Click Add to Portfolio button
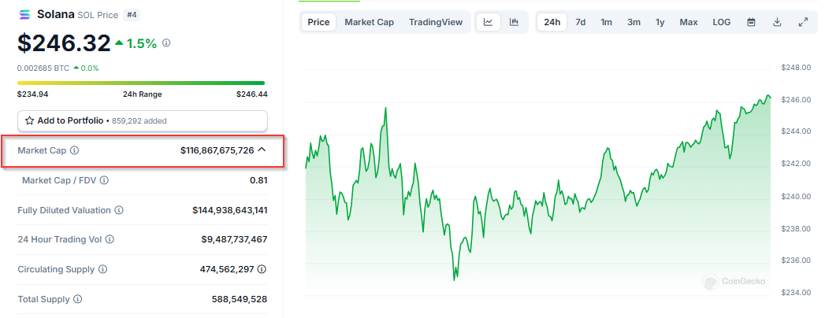 point(143,121)
